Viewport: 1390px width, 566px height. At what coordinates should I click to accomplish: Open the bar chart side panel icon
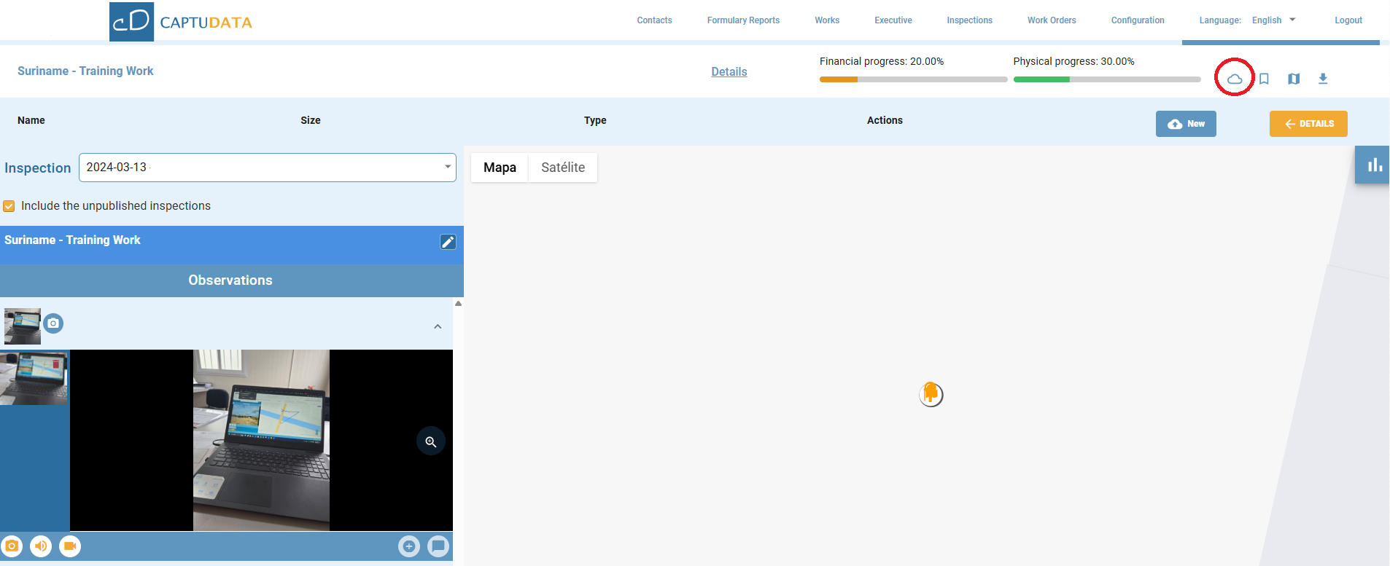[1374, 165]
